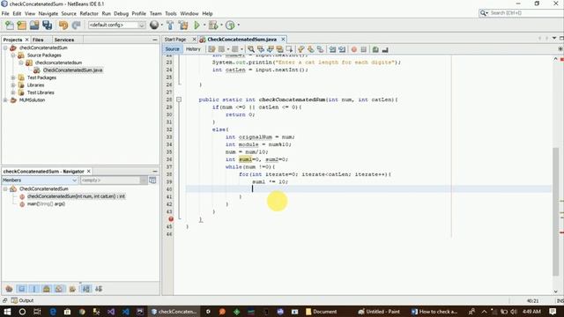
Task: Click the Debug Project toolbar icon
Action: pos(213,26)
